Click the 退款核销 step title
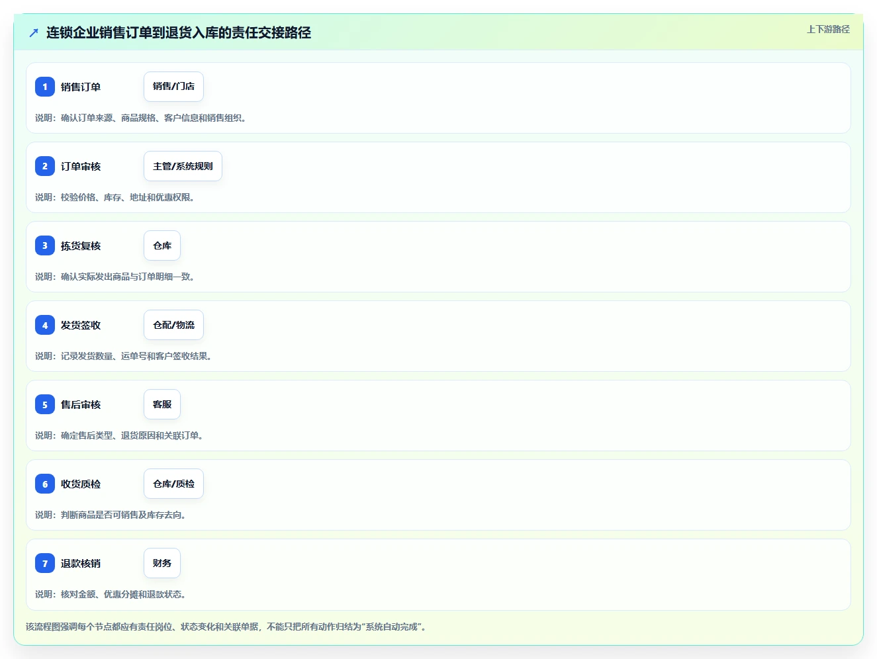The width and height of the screenshot is (877, 659). 81,563
